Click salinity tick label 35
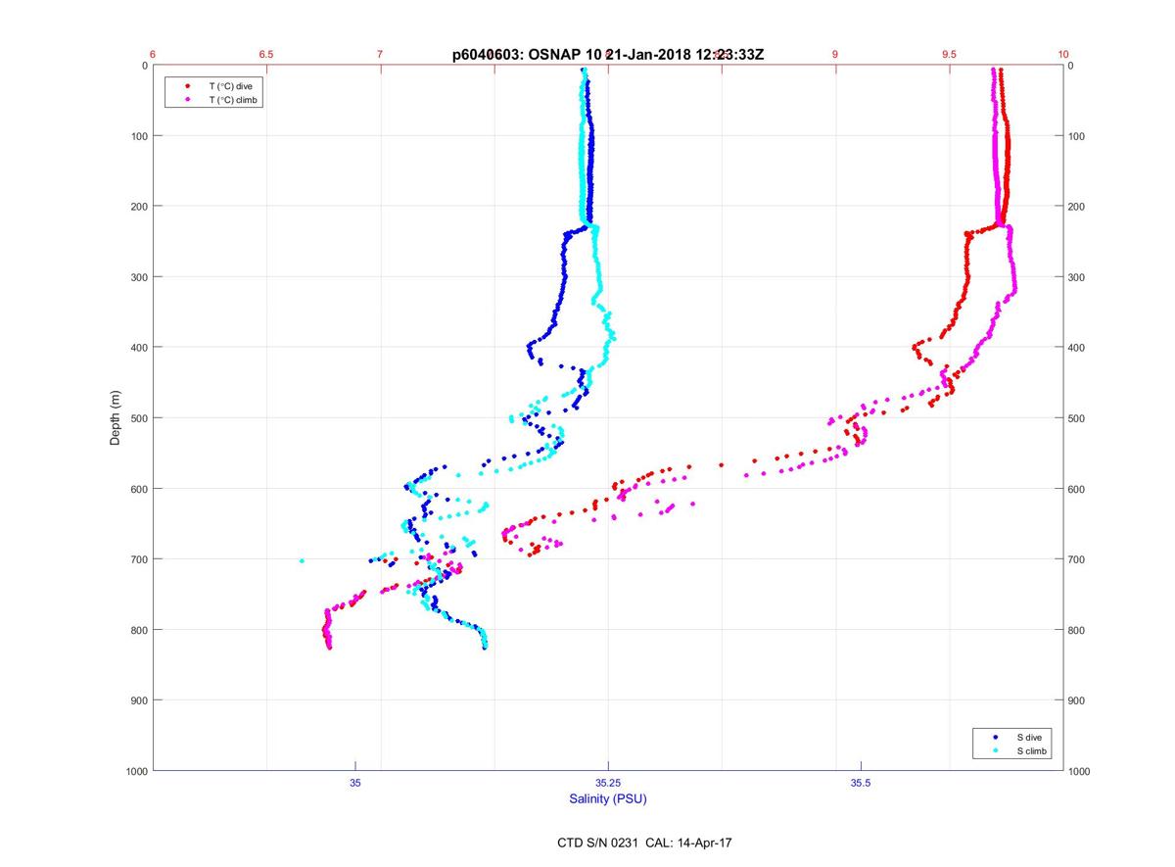The image size is (1175, 867). click(x=355, y=783)
